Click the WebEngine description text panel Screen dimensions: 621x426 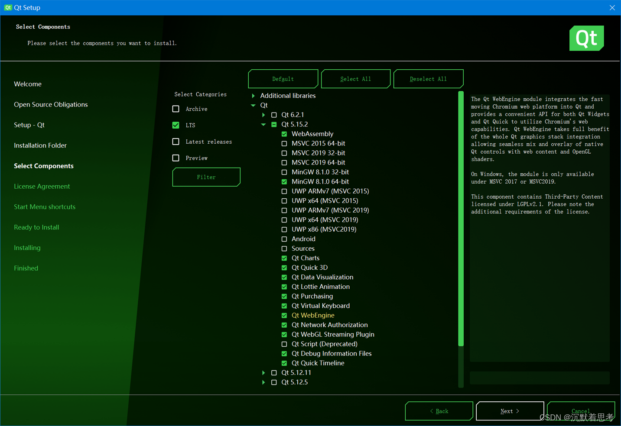coord(540,228)
